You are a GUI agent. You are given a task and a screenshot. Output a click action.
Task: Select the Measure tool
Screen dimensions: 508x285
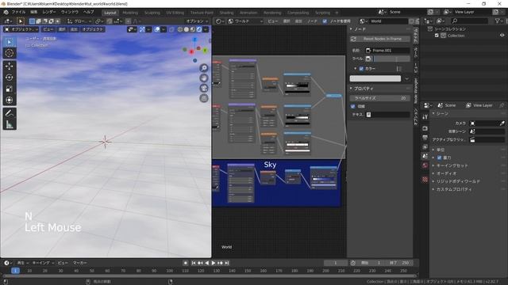[x=9, y=124]
